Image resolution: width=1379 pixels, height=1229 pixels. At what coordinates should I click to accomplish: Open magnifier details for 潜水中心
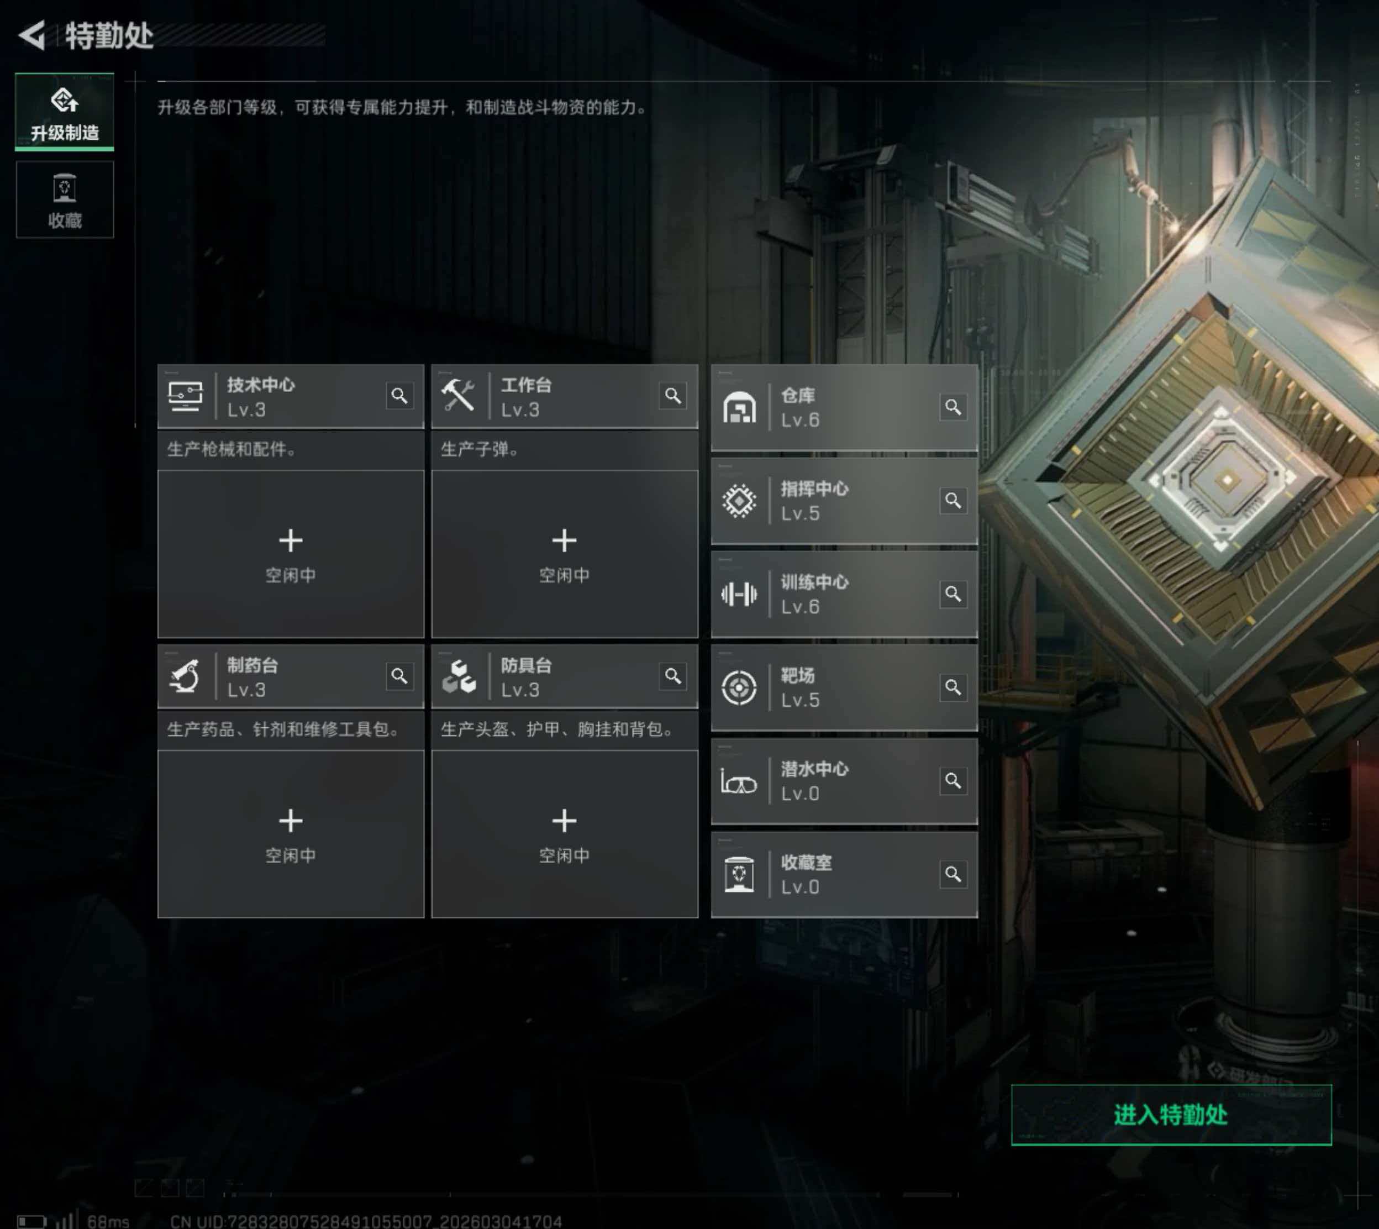[x=952, y=781]
